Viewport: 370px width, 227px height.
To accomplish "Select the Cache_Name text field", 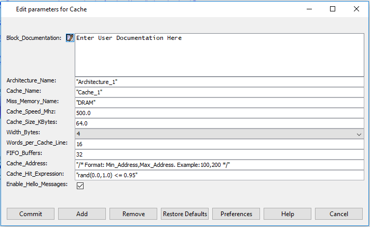I will pos(219,92).
